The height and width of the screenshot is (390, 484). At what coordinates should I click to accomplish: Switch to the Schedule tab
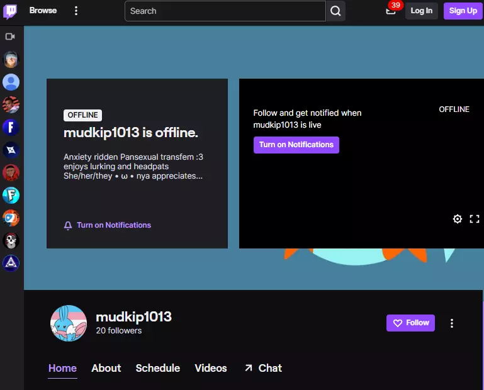158,368
